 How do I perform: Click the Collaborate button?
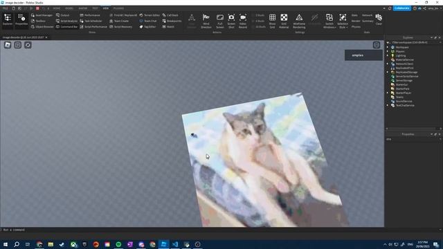point(401,8)
